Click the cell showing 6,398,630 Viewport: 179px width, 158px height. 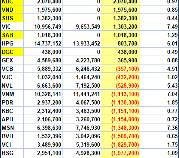(43, 128)
